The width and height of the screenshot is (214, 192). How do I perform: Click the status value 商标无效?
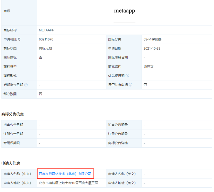(x=45, y=48)
